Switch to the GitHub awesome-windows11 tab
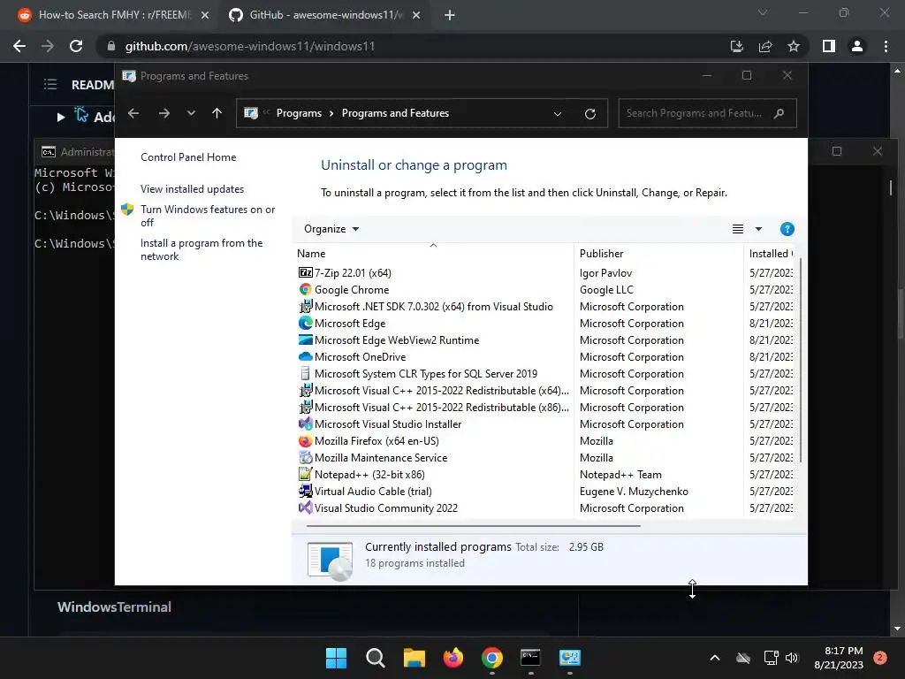This screenshot has width=905, height=679. pos(323,15)
